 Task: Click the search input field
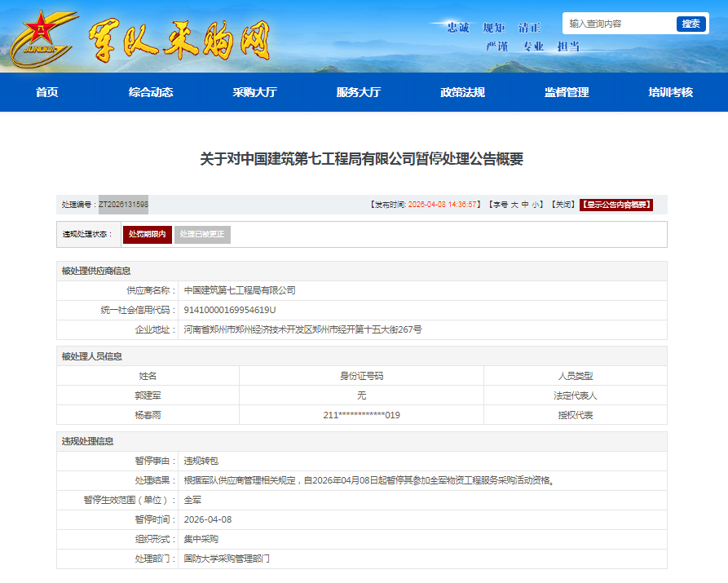[x=618, y=24]
